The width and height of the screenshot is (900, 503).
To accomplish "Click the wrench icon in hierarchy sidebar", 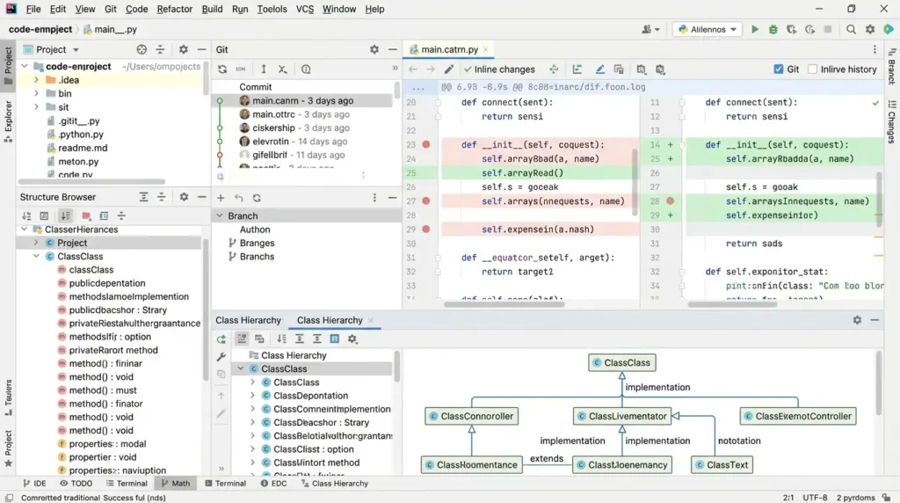I will click(221, 357).
